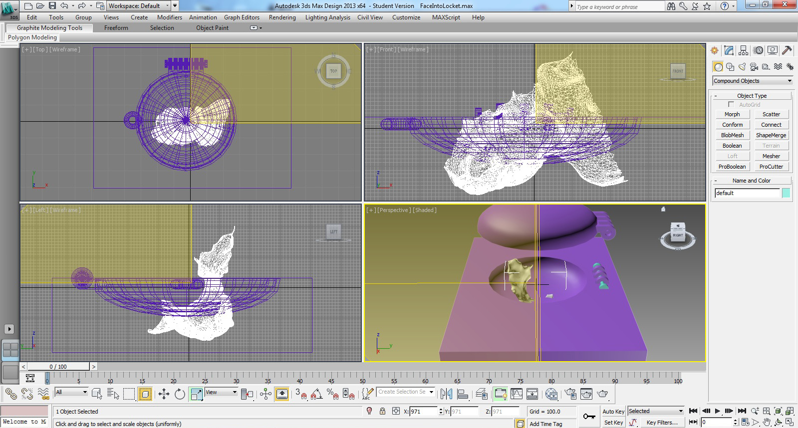
Task: Open the Workspace Default dropdown
Action: [139, 6]
